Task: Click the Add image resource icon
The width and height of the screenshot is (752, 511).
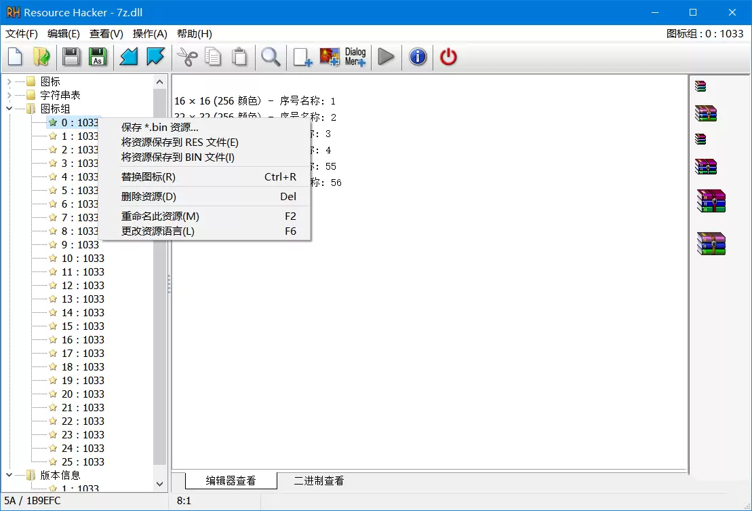Action: tap(330, 56)
